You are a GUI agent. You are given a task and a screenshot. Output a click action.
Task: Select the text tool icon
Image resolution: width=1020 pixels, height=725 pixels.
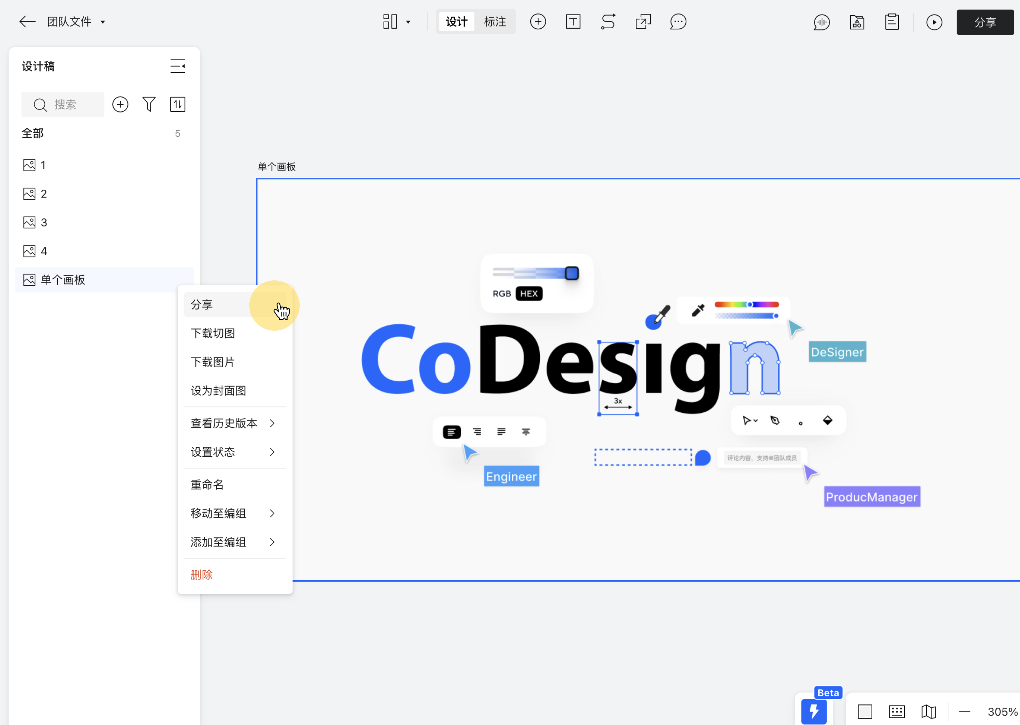pos(573,22)
